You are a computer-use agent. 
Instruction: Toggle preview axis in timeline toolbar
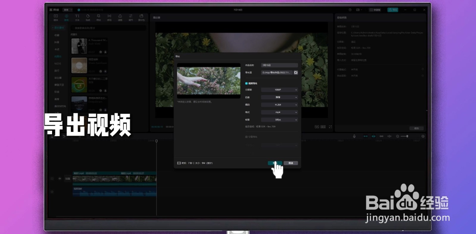(389, 136)
